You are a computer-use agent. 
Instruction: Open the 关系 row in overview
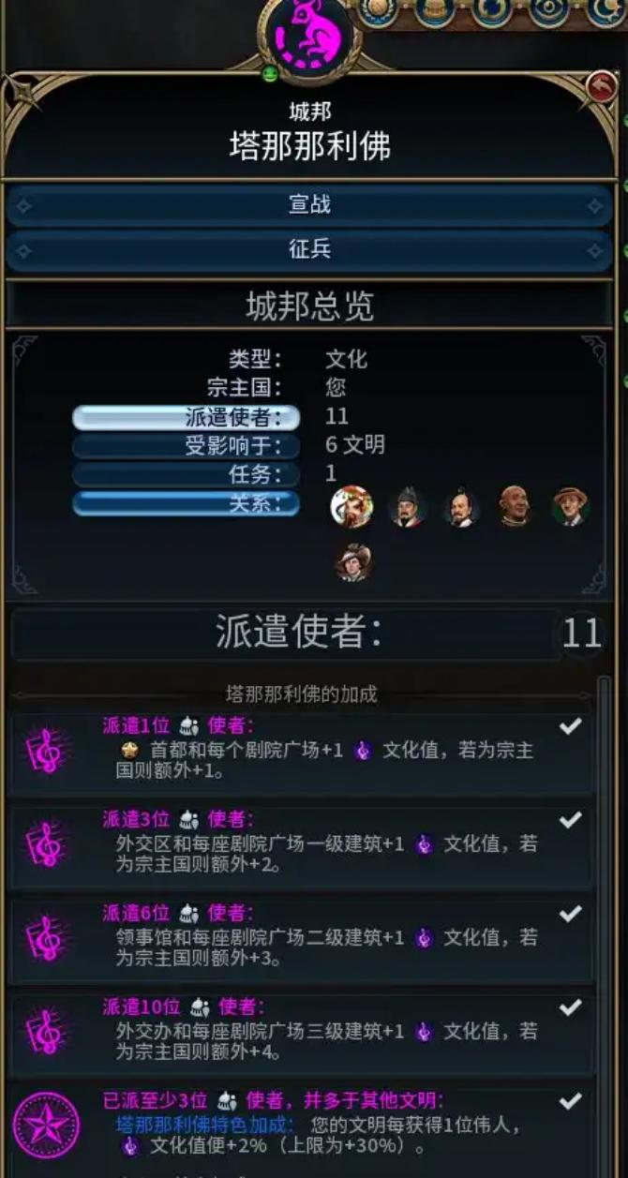pos(186,503)
